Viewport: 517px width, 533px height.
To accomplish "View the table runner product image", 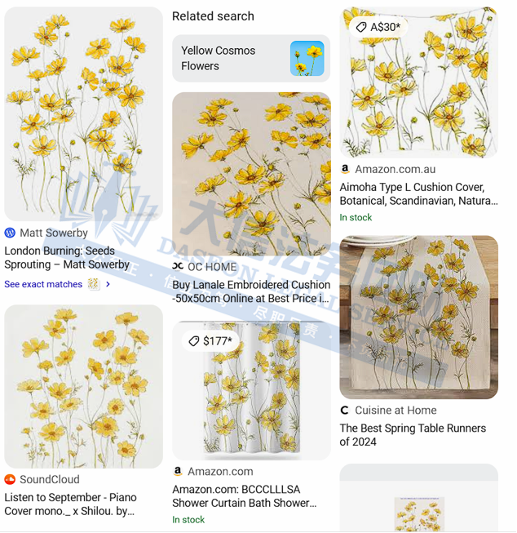I will coord(419,318).
